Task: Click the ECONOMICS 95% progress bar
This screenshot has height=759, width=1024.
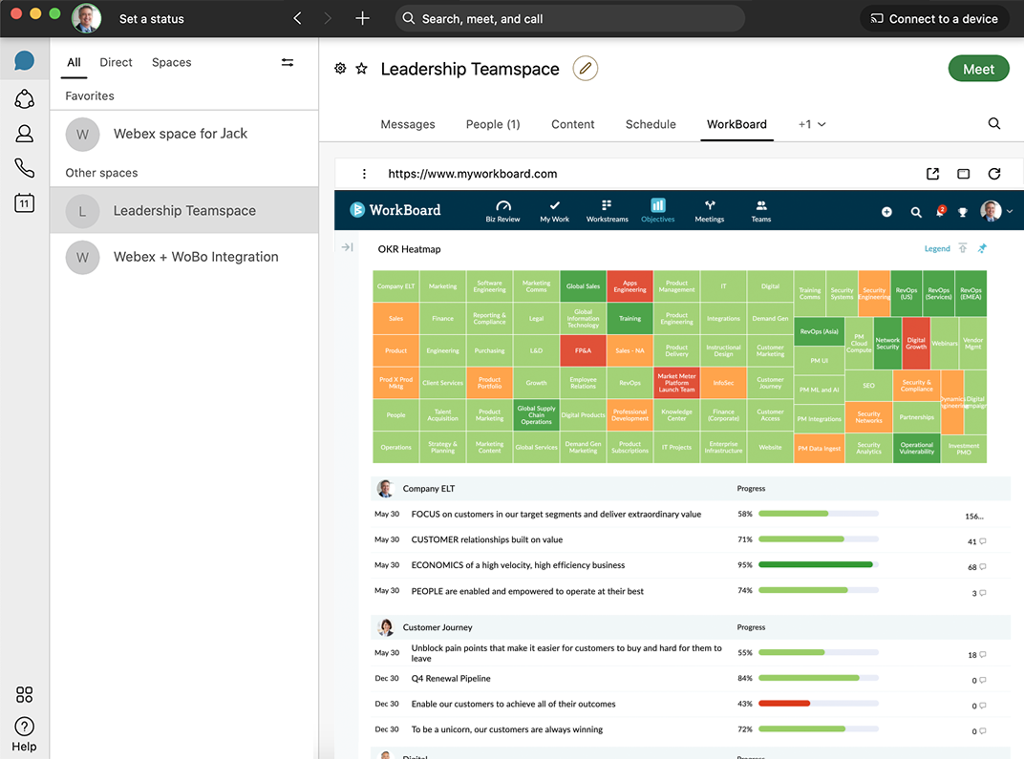Action: tap(819, 564)
